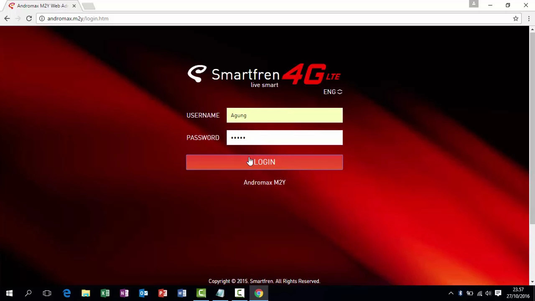Screen dimensions: 535x301
Task: Go back using browser back arrow
Action: (7, 18)
